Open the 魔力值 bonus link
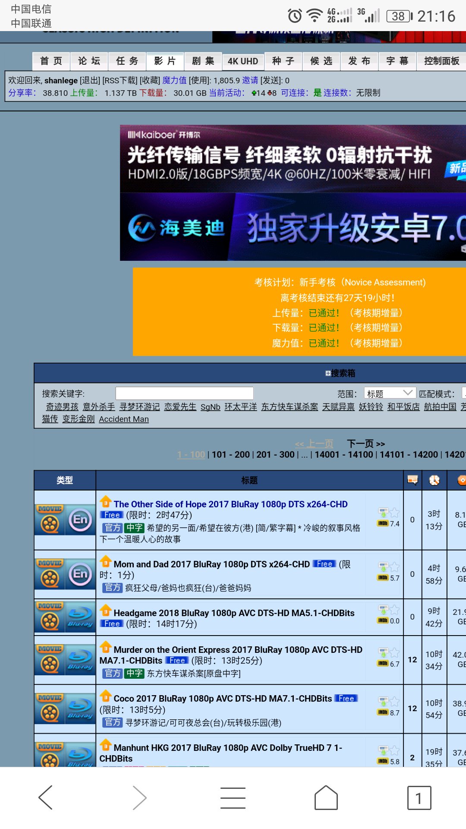 [x=174, y=80]
